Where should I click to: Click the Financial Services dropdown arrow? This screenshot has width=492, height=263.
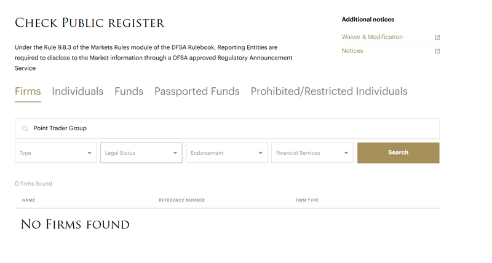tap(346, 153)
